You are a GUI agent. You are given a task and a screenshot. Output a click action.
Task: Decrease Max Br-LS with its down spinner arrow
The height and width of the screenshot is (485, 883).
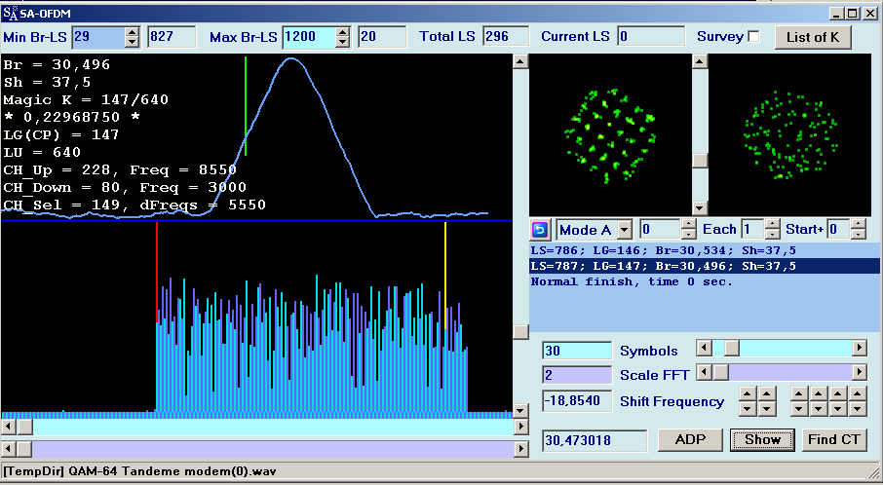[342, 42]
